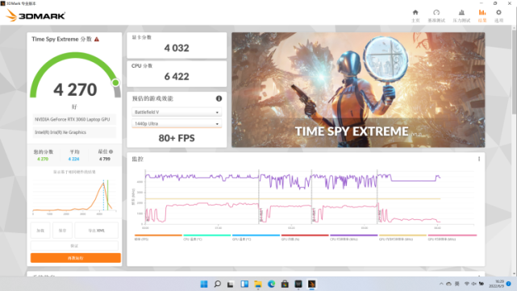This screenshot has width=517, height=291.
Task: Open Microsoft Edge from the taskbar
Action: 271,284
